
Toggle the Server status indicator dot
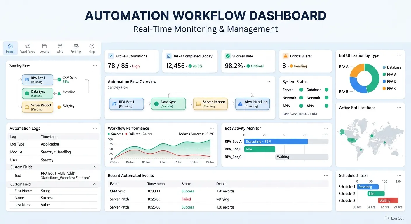pyautogui.click(x=301, y=90)
